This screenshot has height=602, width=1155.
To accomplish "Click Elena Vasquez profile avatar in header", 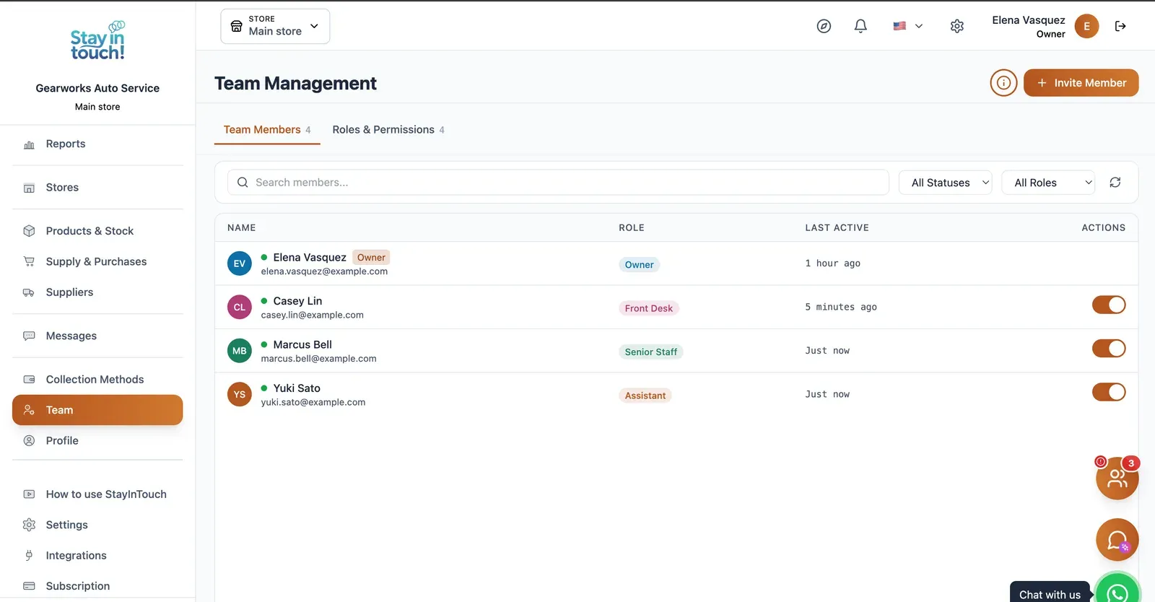I will pos(1086,26).
